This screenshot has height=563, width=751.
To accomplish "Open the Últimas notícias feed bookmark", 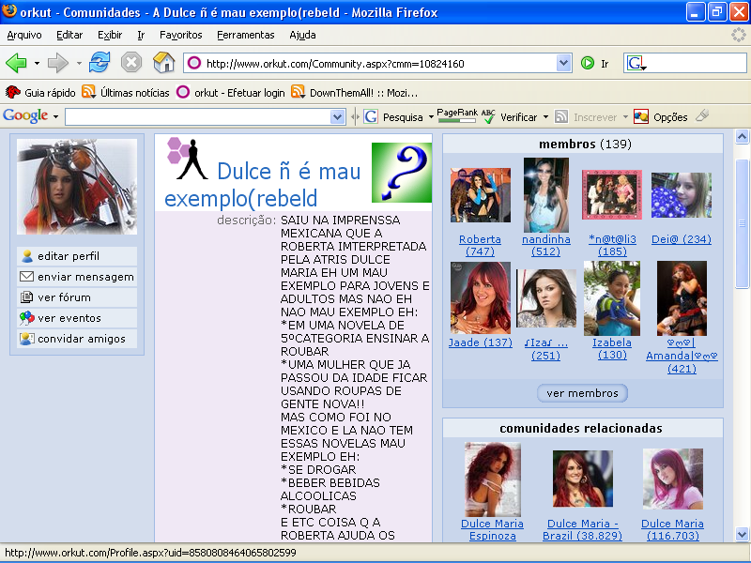I will 126,92.
